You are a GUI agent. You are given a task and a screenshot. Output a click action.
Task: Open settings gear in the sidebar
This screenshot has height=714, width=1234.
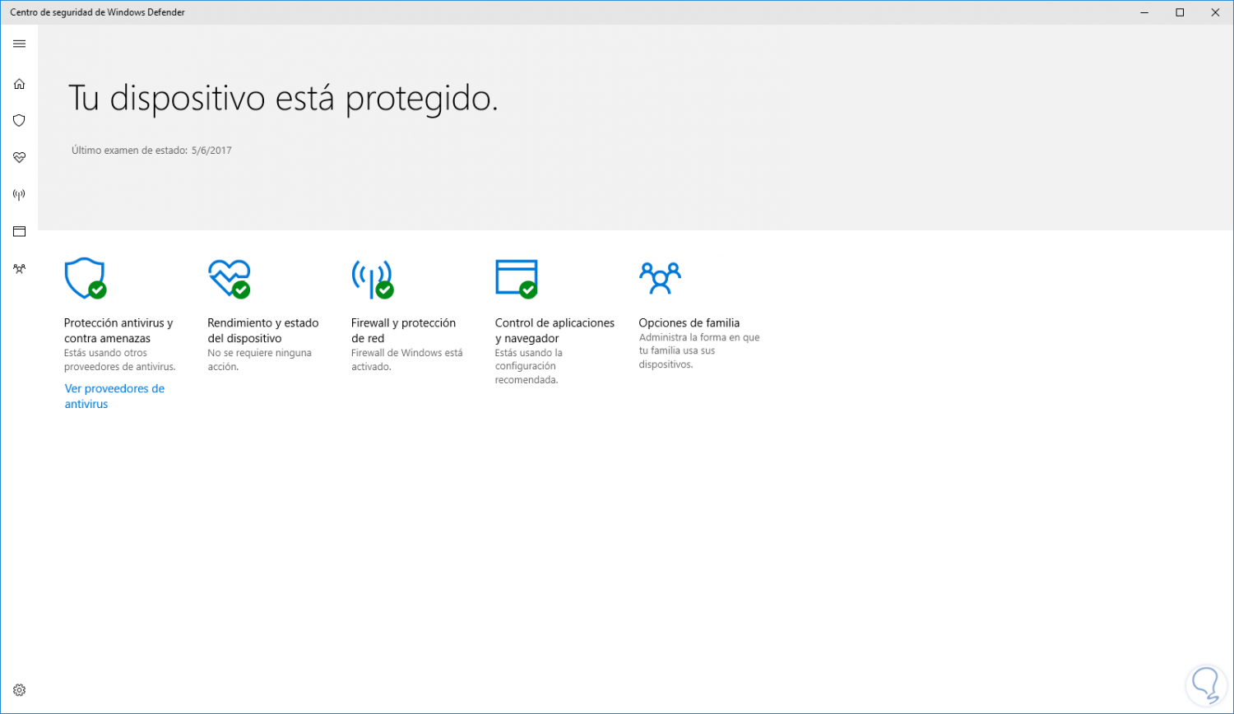pos(20,690)
